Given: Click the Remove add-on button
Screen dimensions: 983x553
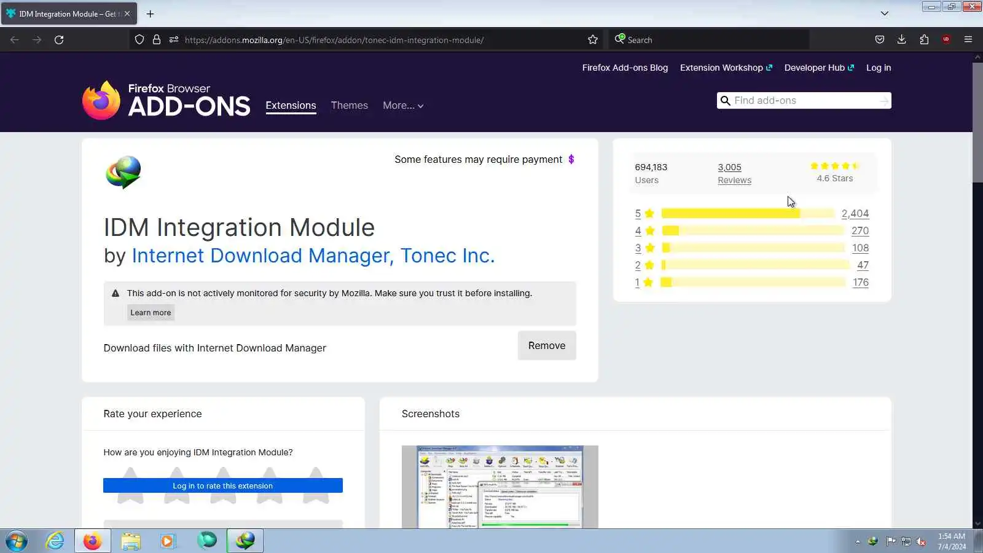Looking at the screenshot, I should click(547, 346).
